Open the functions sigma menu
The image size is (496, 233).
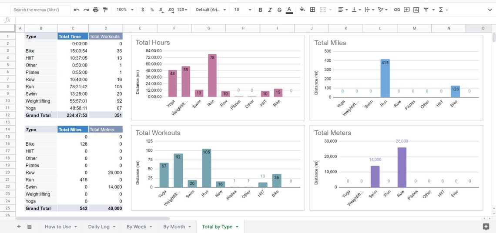[x=441, y=10]
